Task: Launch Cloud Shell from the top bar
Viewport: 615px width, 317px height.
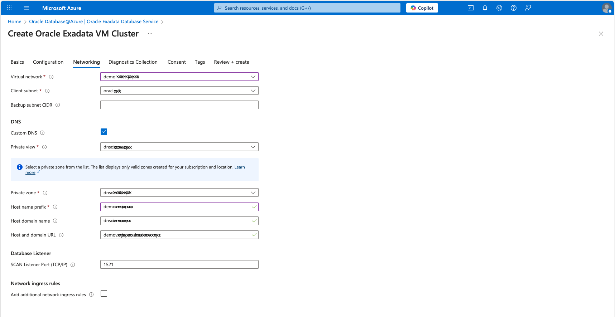Action: click(471, 8)
